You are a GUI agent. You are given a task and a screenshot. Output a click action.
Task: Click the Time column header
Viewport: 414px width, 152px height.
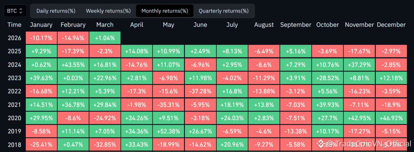(x=14, y=25)
